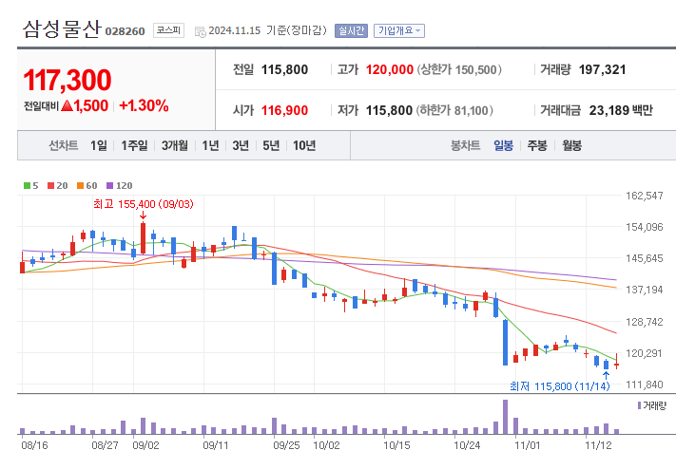Viewport: 676px width, 469px height.
Task: Click the red 20-day moving average swatch
Action: tap(51, 186)
